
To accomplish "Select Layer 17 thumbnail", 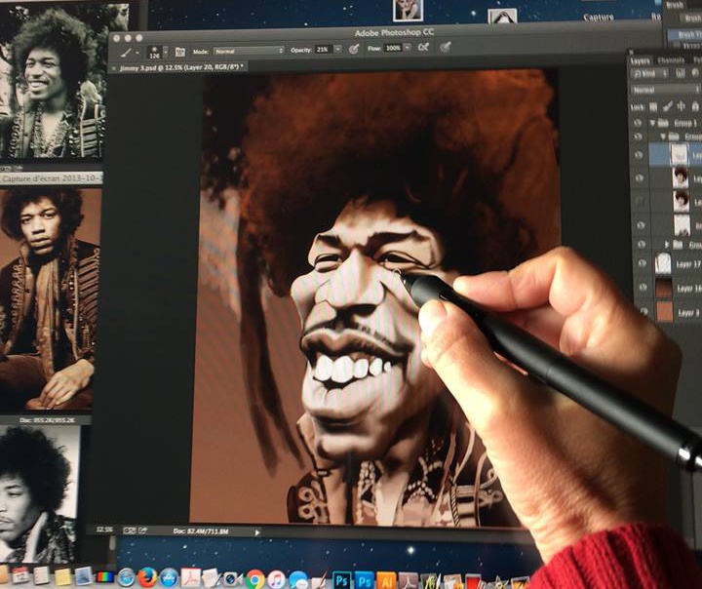I will [x=664, y=263].
